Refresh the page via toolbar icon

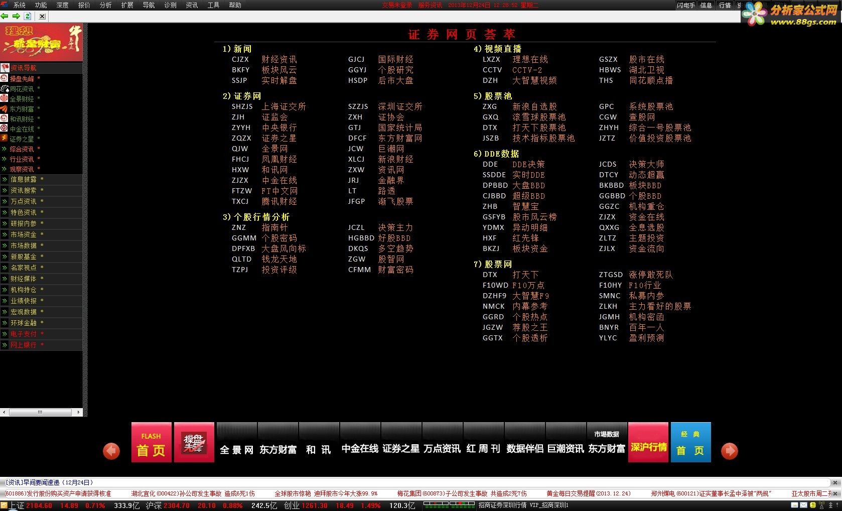pos(28,16)
